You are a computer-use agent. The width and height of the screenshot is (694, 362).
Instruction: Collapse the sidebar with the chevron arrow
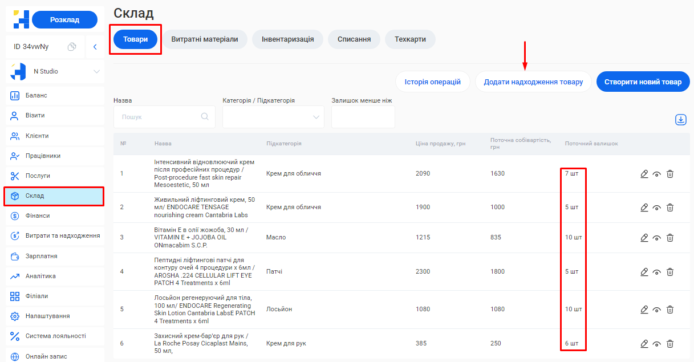(95, 47)
